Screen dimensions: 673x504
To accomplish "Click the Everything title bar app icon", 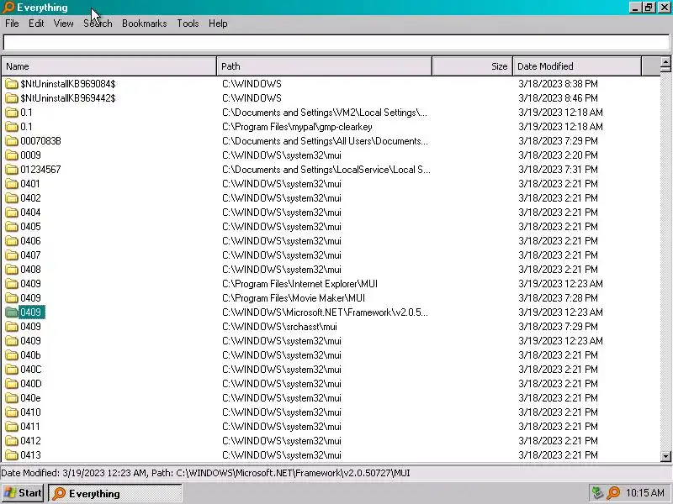I will pos(8,8).
